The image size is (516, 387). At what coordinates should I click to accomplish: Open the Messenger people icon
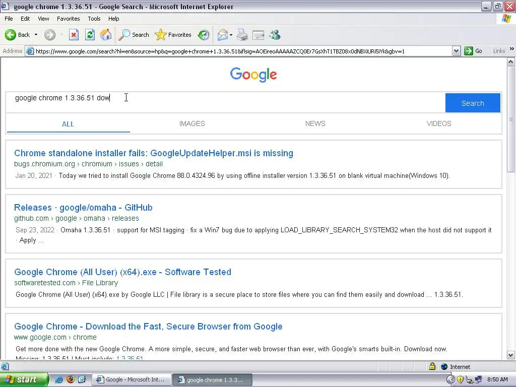tap(275, 35)
